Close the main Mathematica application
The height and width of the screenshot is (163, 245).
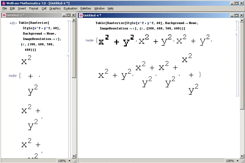[241, 3]
